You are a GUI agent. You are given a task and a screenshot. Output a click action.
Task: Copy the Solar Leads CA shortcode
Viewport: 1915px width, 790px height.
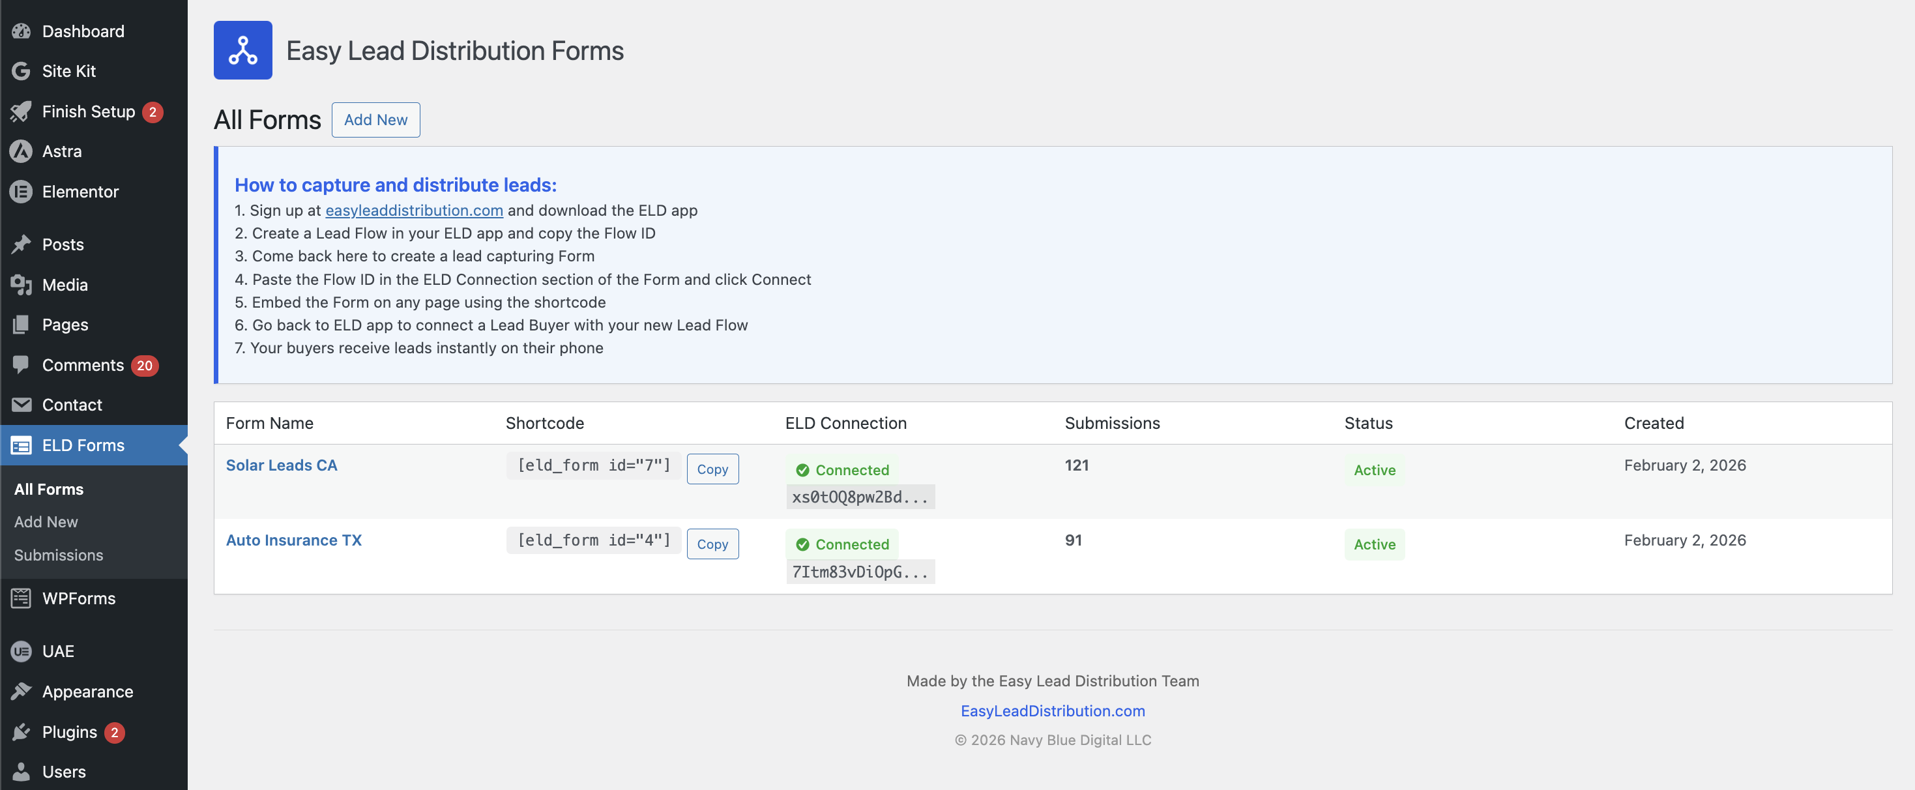point(712,468)
